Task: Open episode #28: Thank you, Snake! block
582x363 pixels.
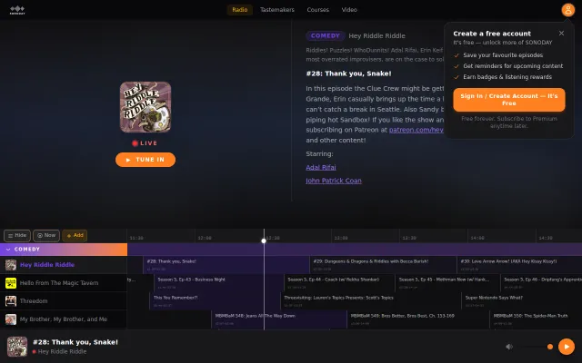Action: (226, 265)
